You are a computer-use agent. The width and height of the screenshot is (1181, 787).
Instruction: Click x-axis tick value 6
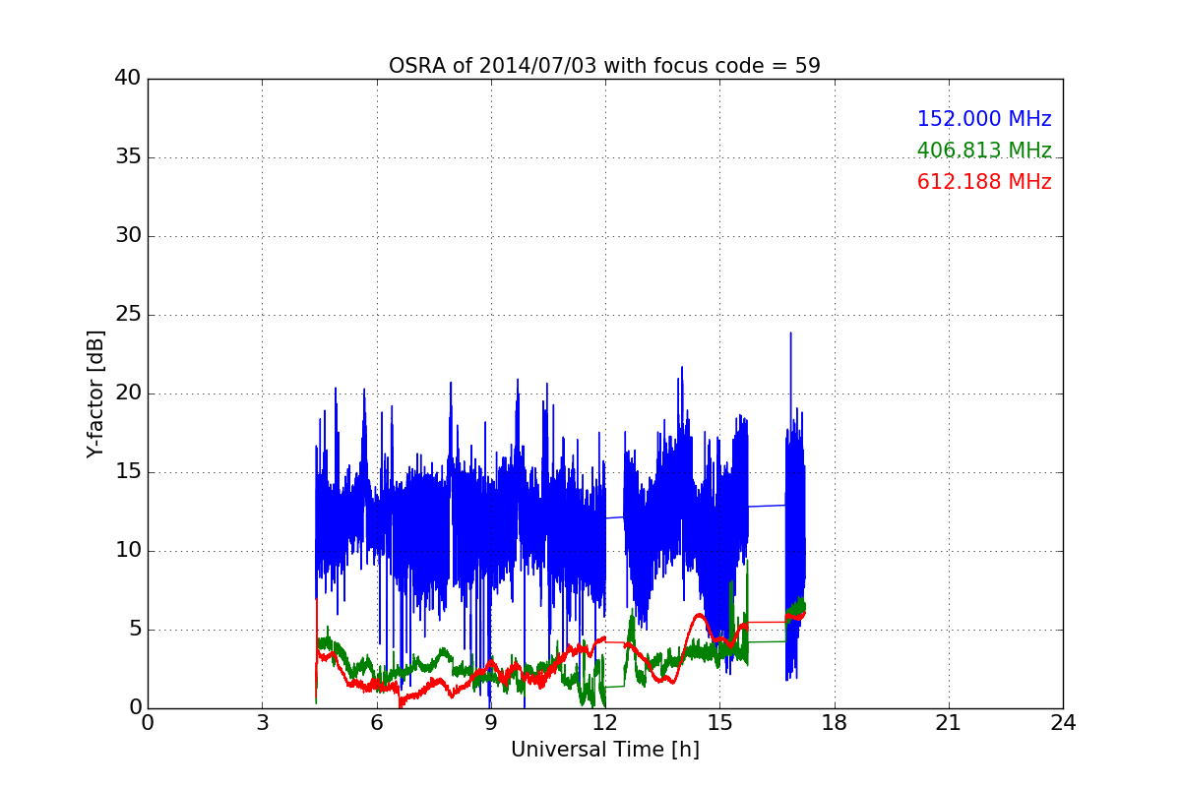click(376, 723)
